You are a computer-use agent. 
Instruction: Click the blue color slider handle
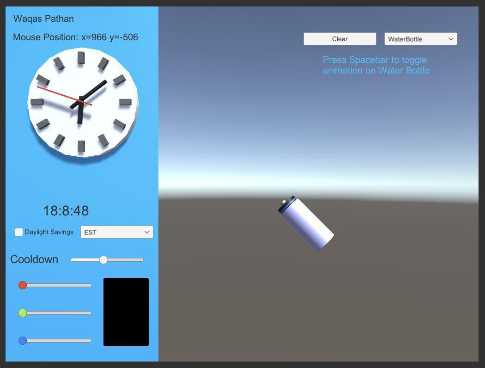[23, 341]
